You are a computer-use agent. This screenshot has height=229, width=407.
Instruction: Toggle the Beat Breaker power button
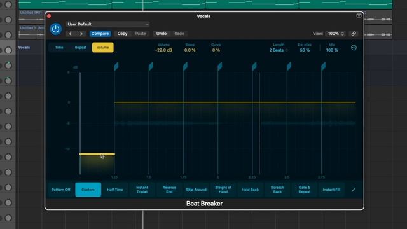click(x=55, y=29)
